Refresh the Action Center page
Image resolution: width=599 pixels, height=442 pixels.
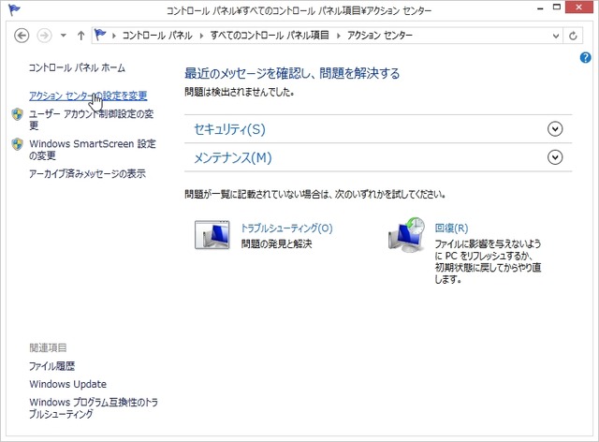(x=573, y=36)
